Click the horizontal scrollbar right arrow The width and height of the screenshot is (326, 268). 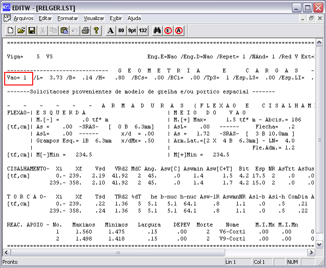(x=311, y=253)
